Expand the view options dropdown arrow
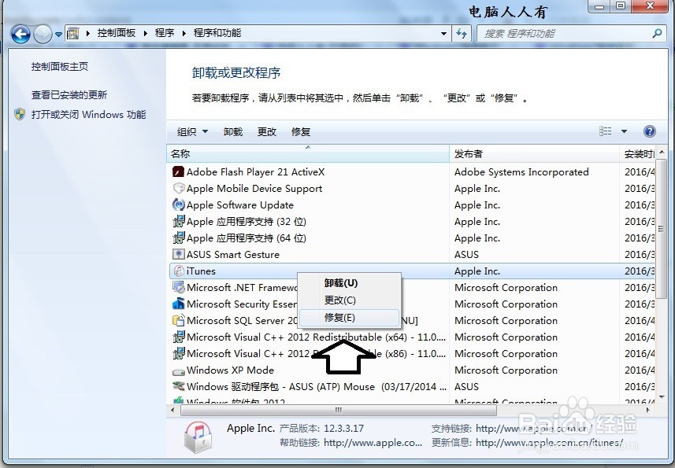 click(624, 131)
